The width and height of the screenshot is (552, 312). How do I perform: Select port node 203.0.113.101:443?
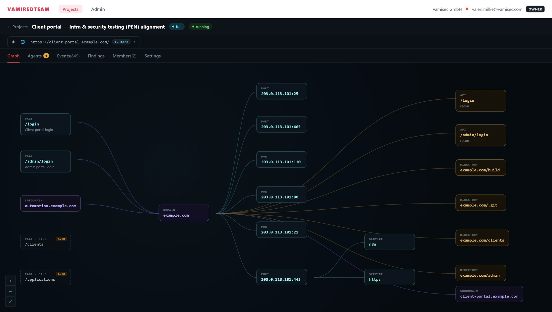(282, 277)
